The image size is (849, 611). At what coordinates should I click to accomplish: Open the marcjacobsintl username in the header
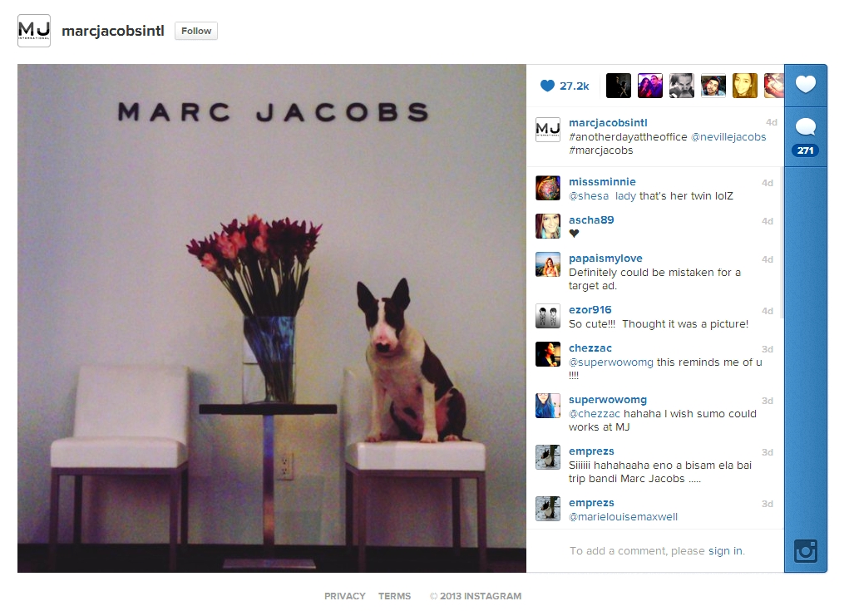(x=112, y=31)
